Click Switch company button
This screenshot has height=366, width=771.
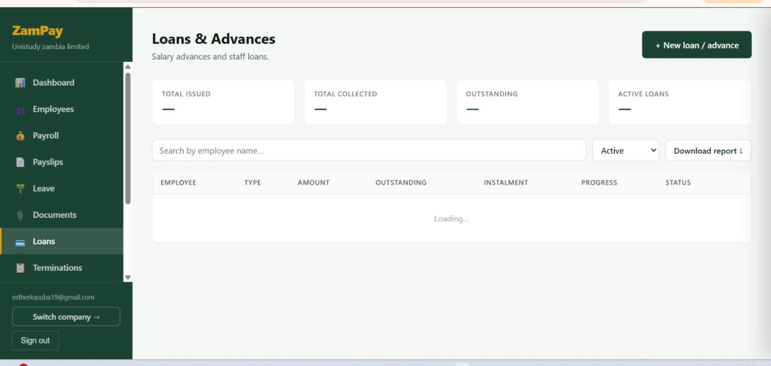[x=66, y=316]
